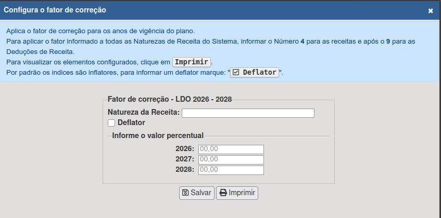Screen dimensions: 441x218
Task: Click the '2026:' field label
Action: [185, 149]
